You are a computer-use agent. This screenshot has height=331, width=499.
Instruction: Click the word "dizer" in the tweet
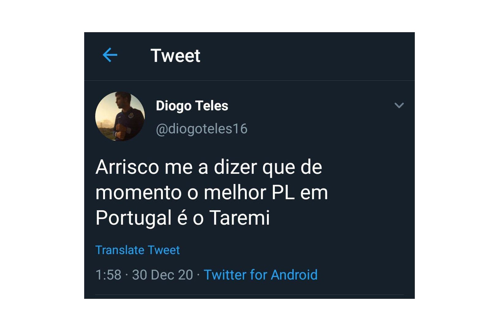pyautogui.click(x=235, y=167)
